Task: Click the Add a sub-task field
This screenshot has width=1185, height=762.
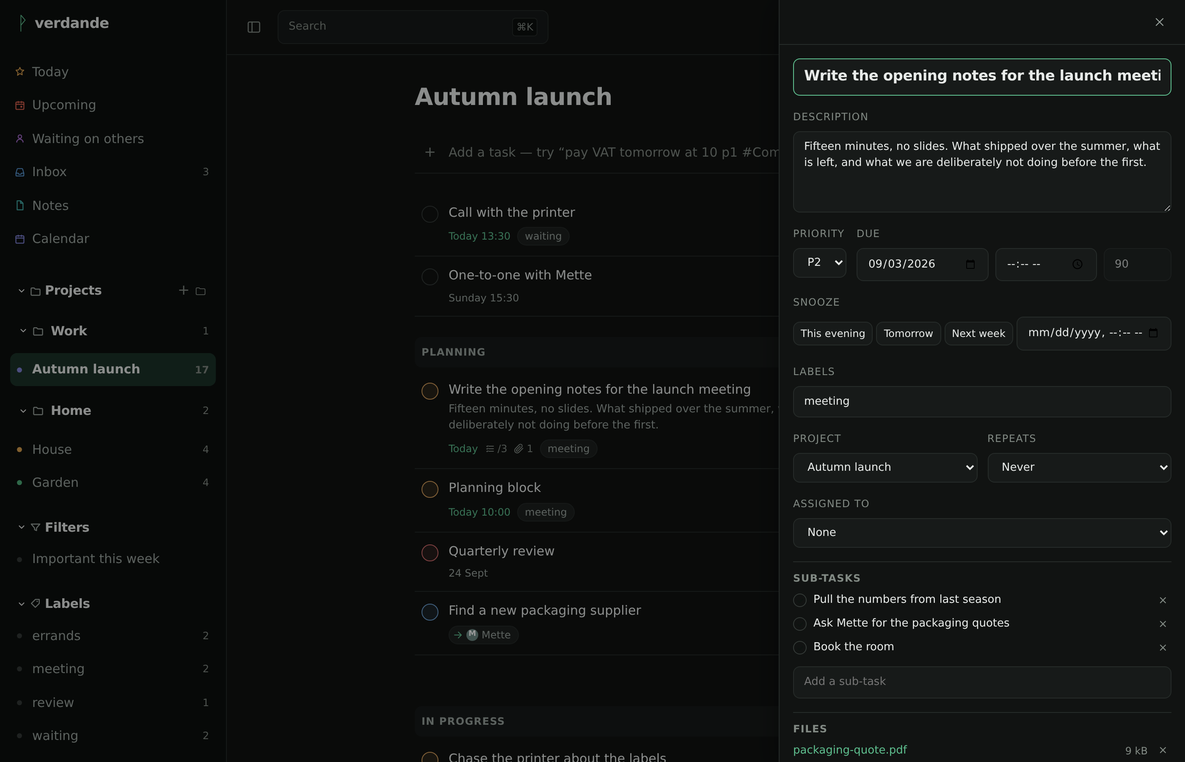Action: coord(982,682)
